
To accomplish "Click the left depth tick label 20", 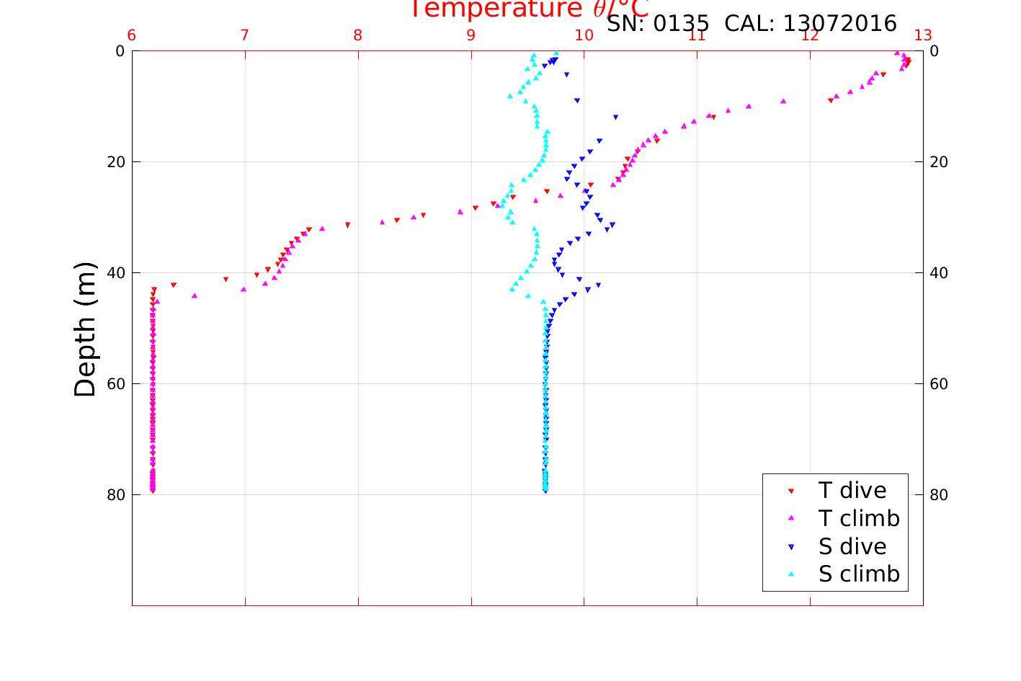I will pos(116,162).
